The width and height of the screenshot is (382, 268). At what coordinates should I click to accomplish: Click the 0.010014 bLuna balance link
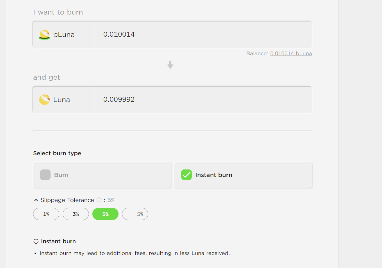click(291, 53)
